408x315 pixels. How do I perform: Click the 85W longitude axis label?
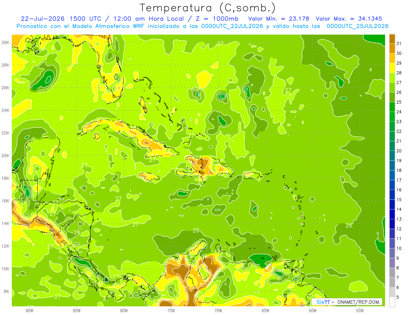coord(76,311)
